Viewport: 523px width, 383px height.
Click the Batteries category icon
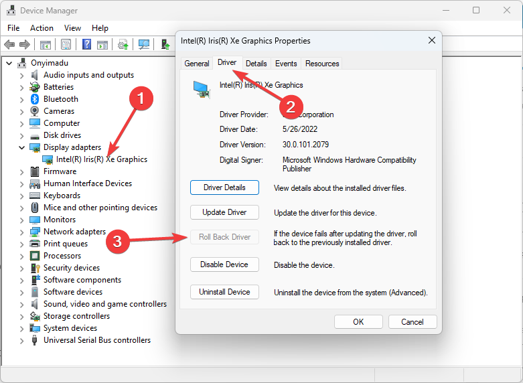click(x=34, y=87)
